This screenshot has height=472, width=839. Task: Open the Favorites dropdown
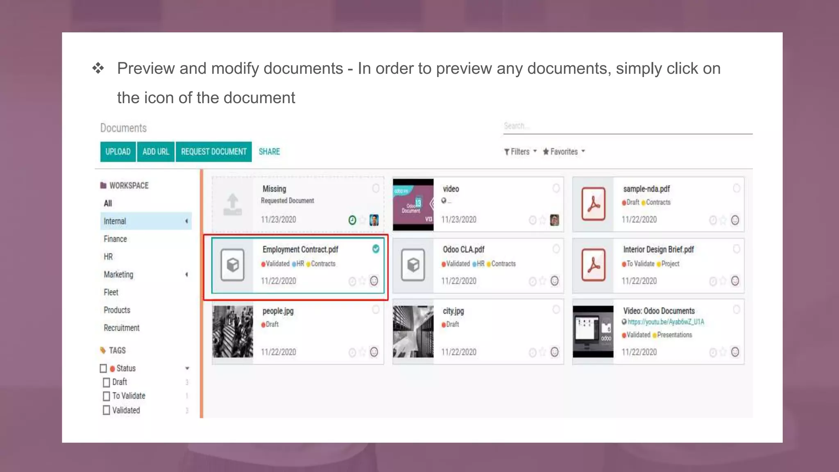point(564,152)
